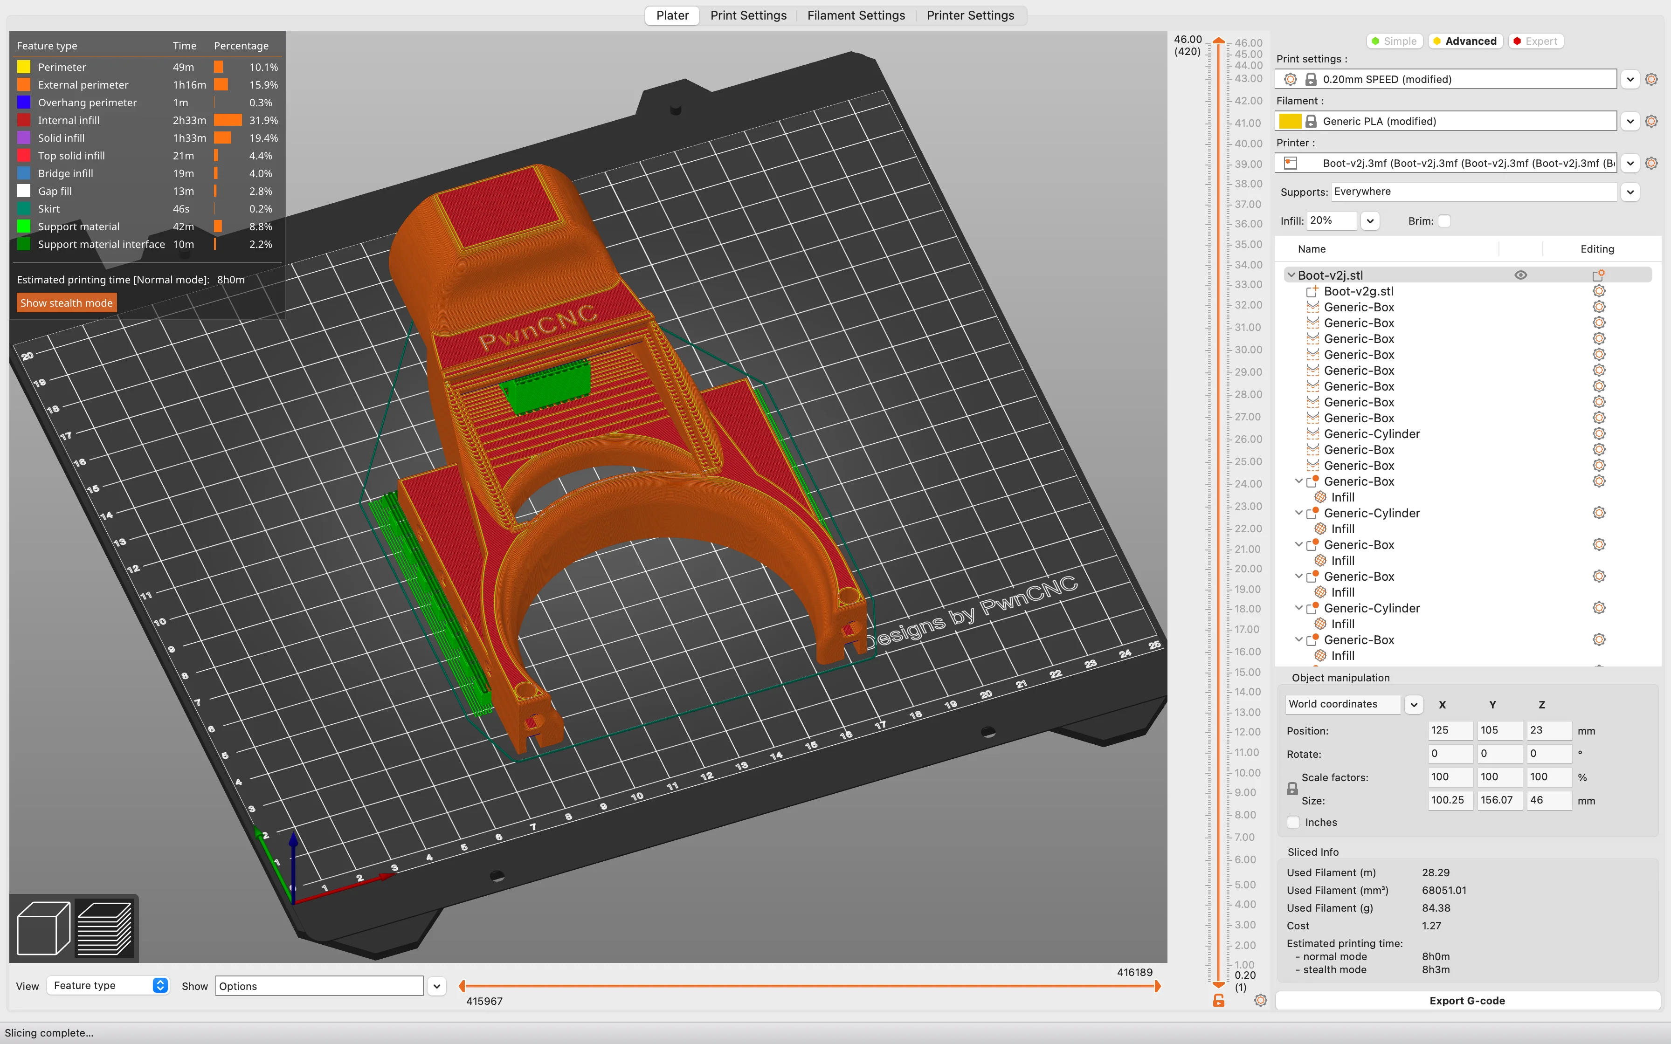Viewport: 1671px width, 1044px height.
Task: Open filament settings gear next to Generic PLA
Action: pyautogui.click(x=1651, y=122)
